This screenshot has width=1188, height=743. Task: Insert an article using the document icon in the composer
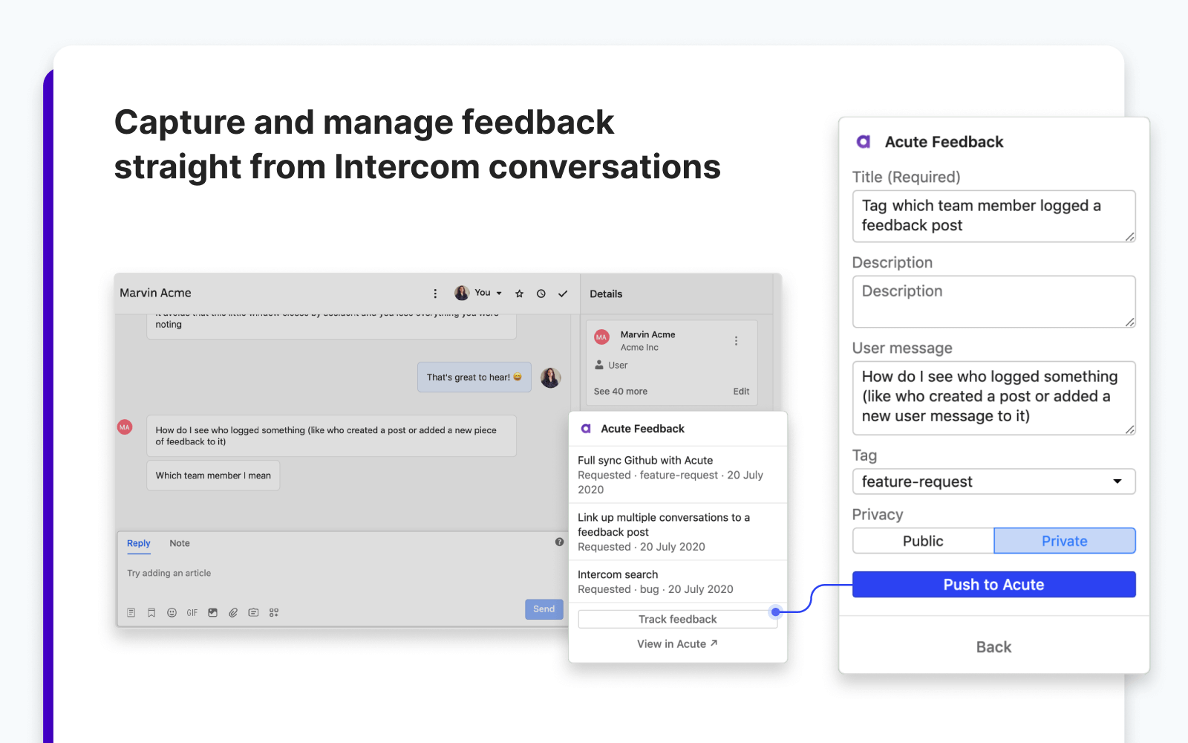coord(131,613)
